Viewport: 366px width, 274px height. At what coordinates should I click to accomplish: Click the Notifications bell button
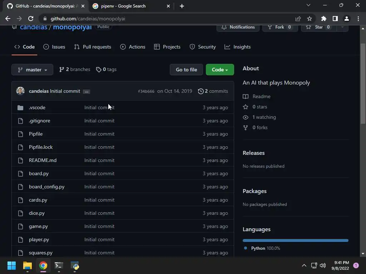[238, 28]
